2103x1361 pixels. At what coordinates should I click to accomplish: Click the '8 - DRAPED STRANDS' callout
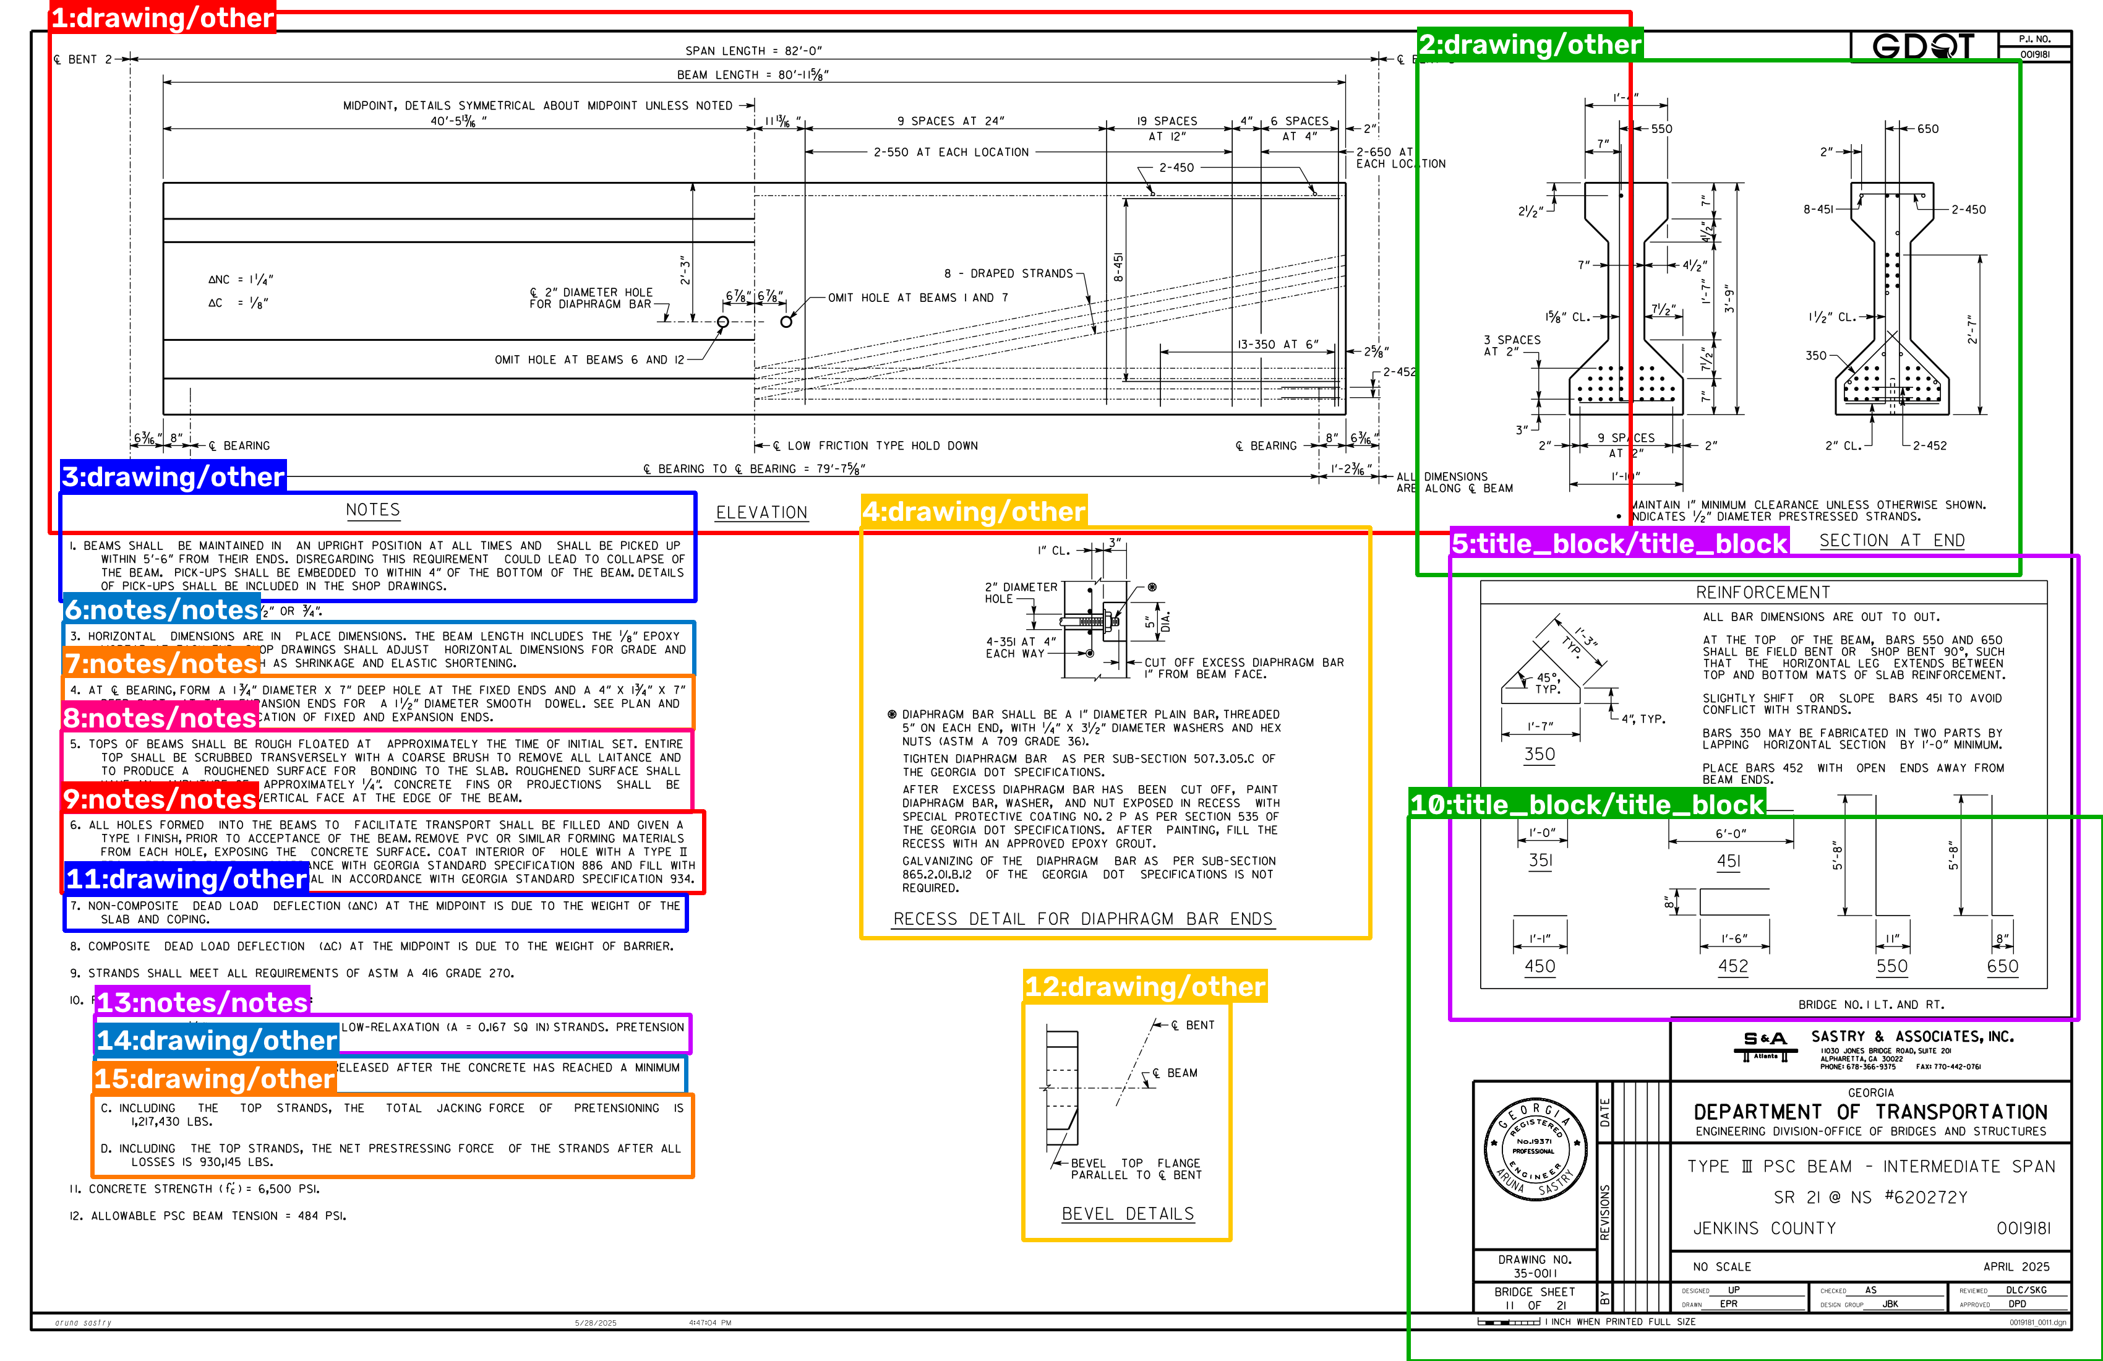(x=1008, y=274)
